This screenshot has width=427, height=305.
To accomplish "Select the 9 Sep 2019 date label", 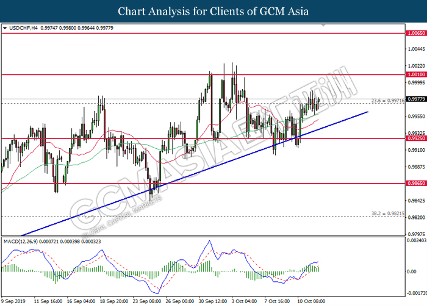I will pos(13,301).
